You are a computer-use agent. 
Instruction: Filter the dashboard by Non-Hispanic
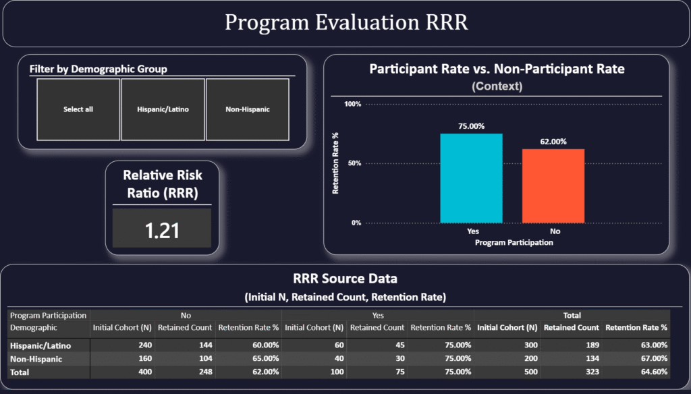(247, 109)
